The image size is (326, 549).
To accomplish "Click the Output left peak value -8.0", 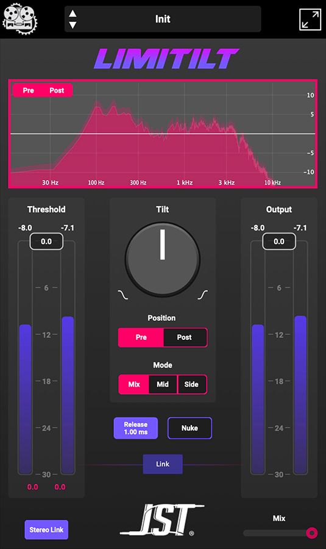I will pyautogui.click(x=258, y=228).
